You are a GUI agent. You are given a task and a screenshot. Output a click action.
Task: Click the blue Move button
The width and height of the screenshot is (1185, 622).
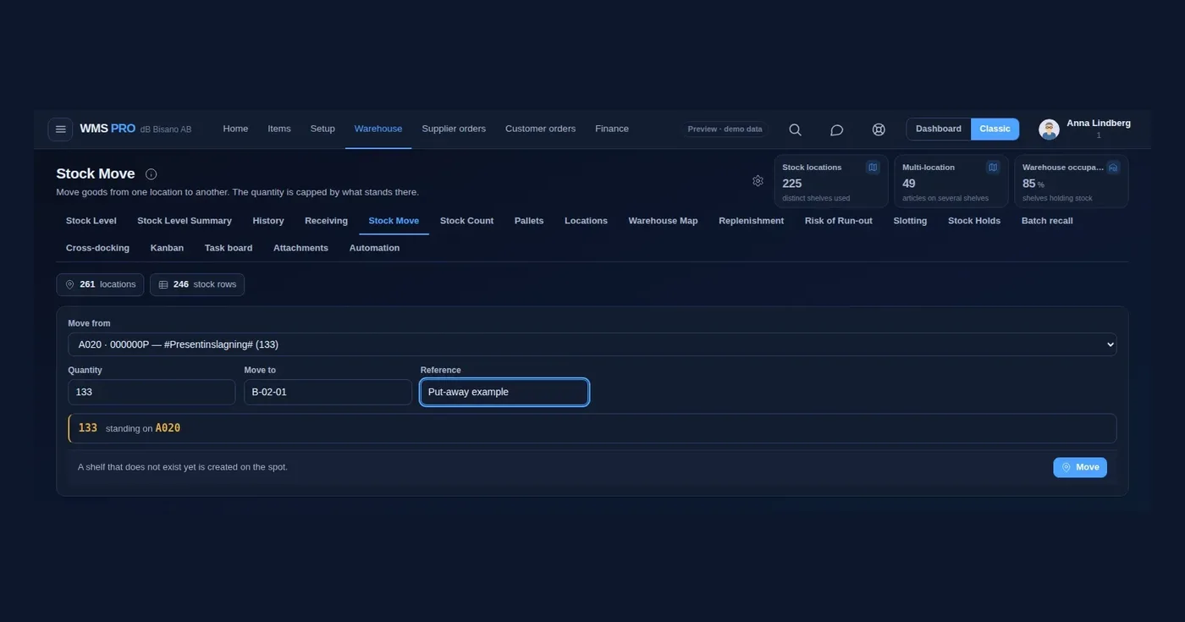point(1080,467)
